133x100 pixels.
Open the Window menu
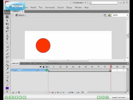coord(78,7)
